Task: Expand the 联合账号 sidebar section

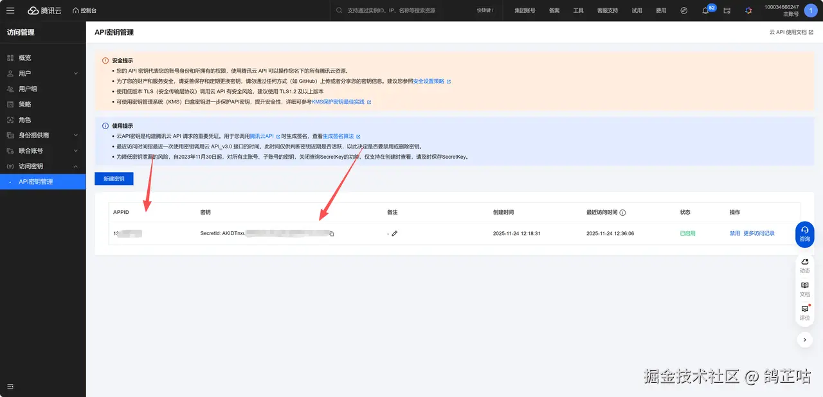Action: 42,150
